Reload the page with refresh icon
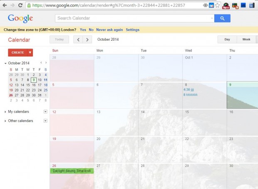Image resolution: width=258 pixels, height=189 pixels. (x=20, y=5)
